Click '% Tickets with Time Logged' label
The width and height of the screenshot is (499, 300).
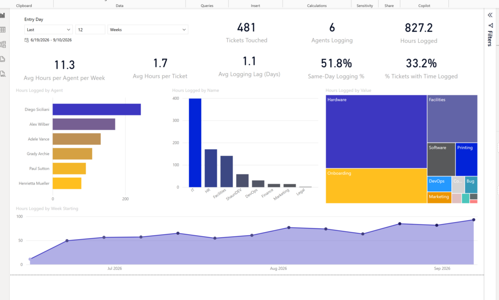tap(422, 76)
